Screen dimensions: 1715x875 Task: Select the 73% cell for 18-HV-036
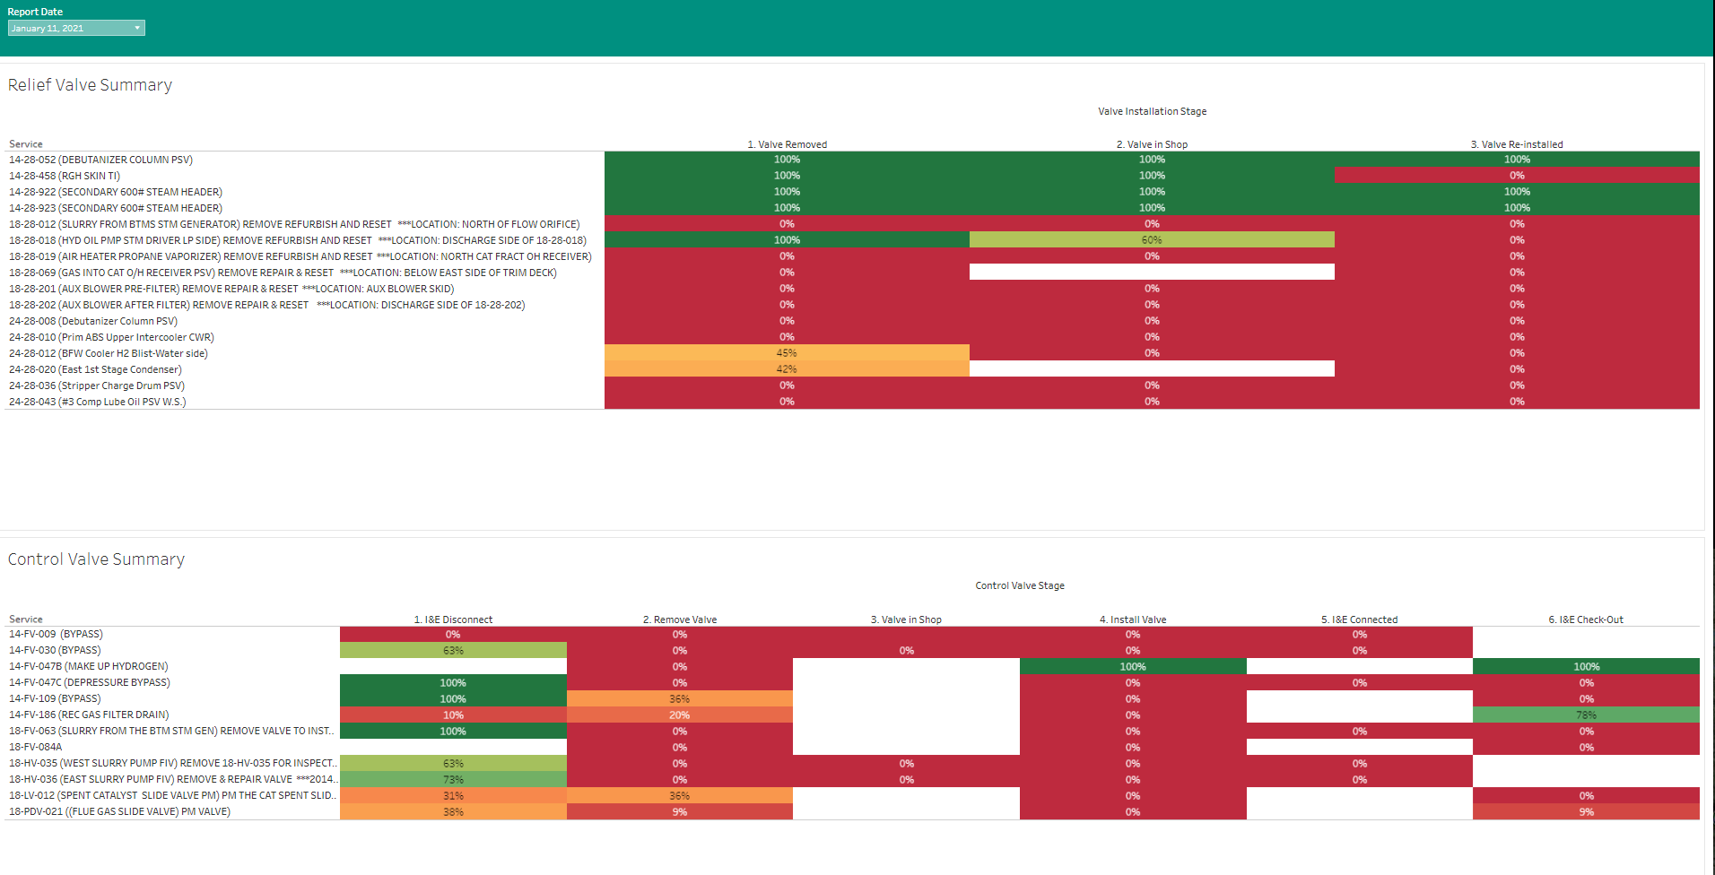coord(453,780)
